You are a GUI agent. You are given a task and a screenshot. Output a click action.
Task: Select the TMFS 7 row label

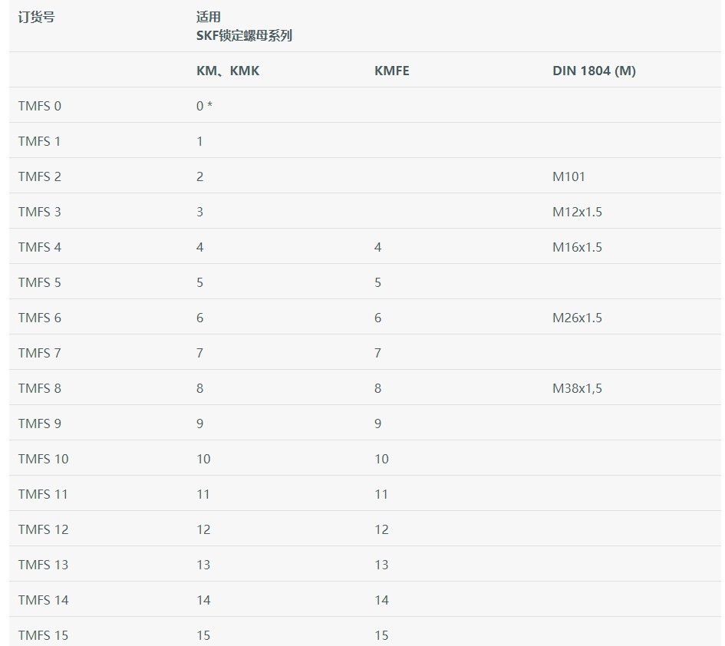click(x=40, y=353)
